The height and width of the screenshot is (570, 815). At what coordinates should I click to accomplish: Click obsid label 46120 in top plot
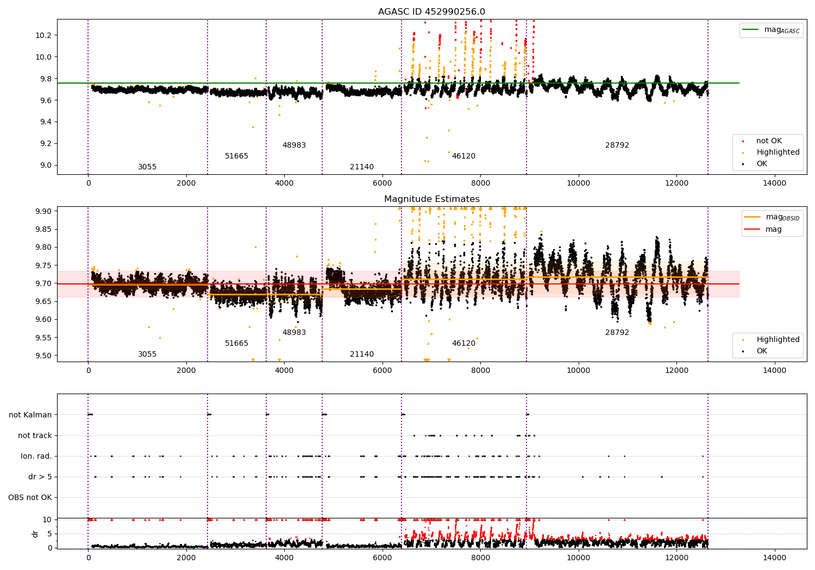click(463, 156)
